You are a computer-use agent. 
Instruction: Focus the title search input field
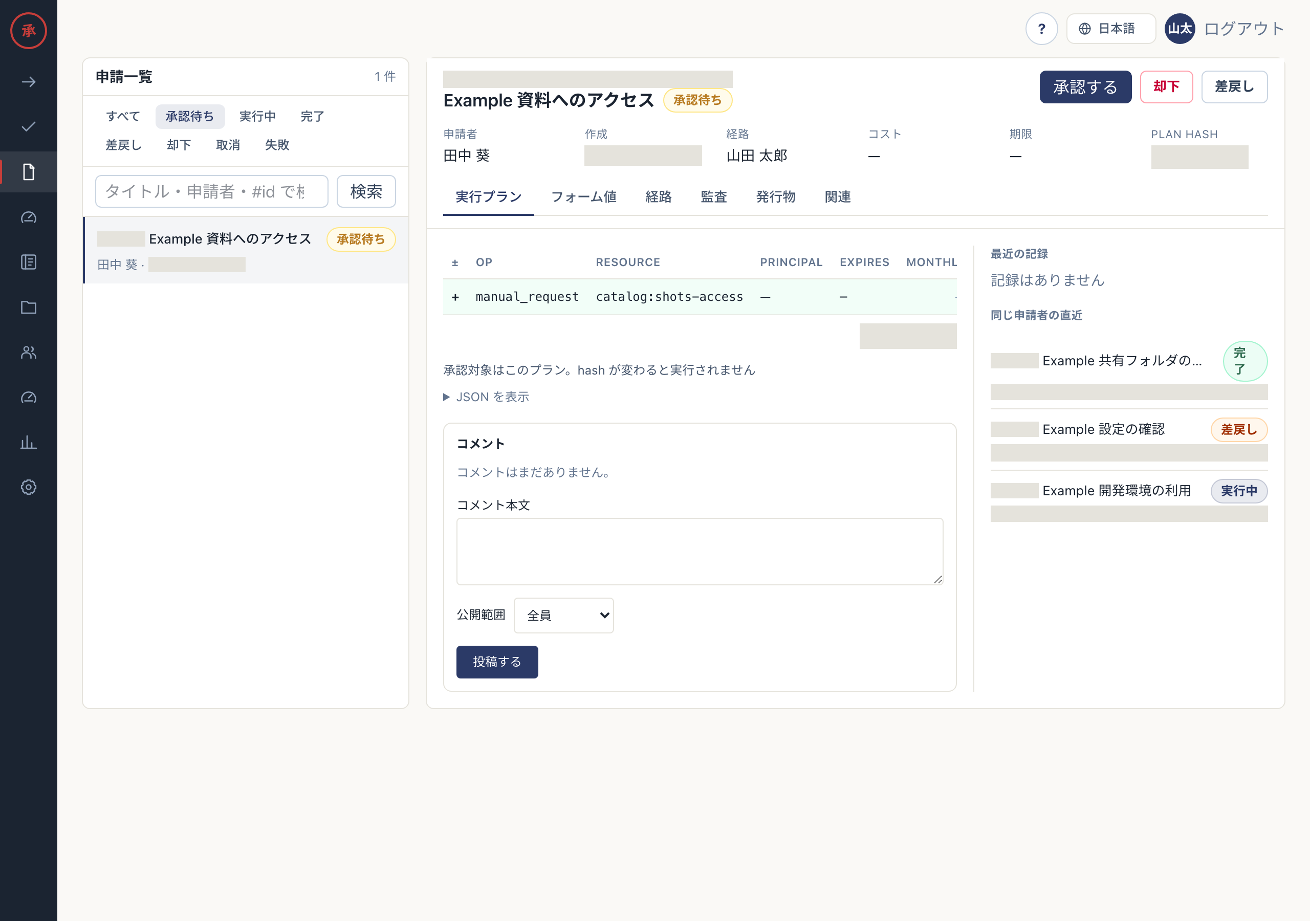point(212,191)
